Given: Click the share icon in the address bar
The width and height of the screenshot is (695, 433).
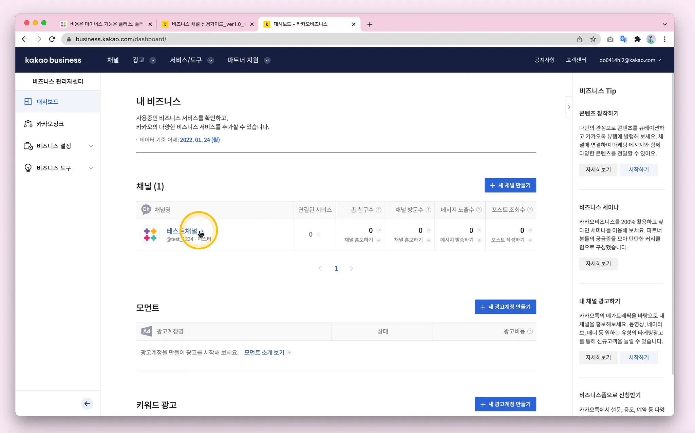Looking at the screenshot, I should (x=580, y=39).
